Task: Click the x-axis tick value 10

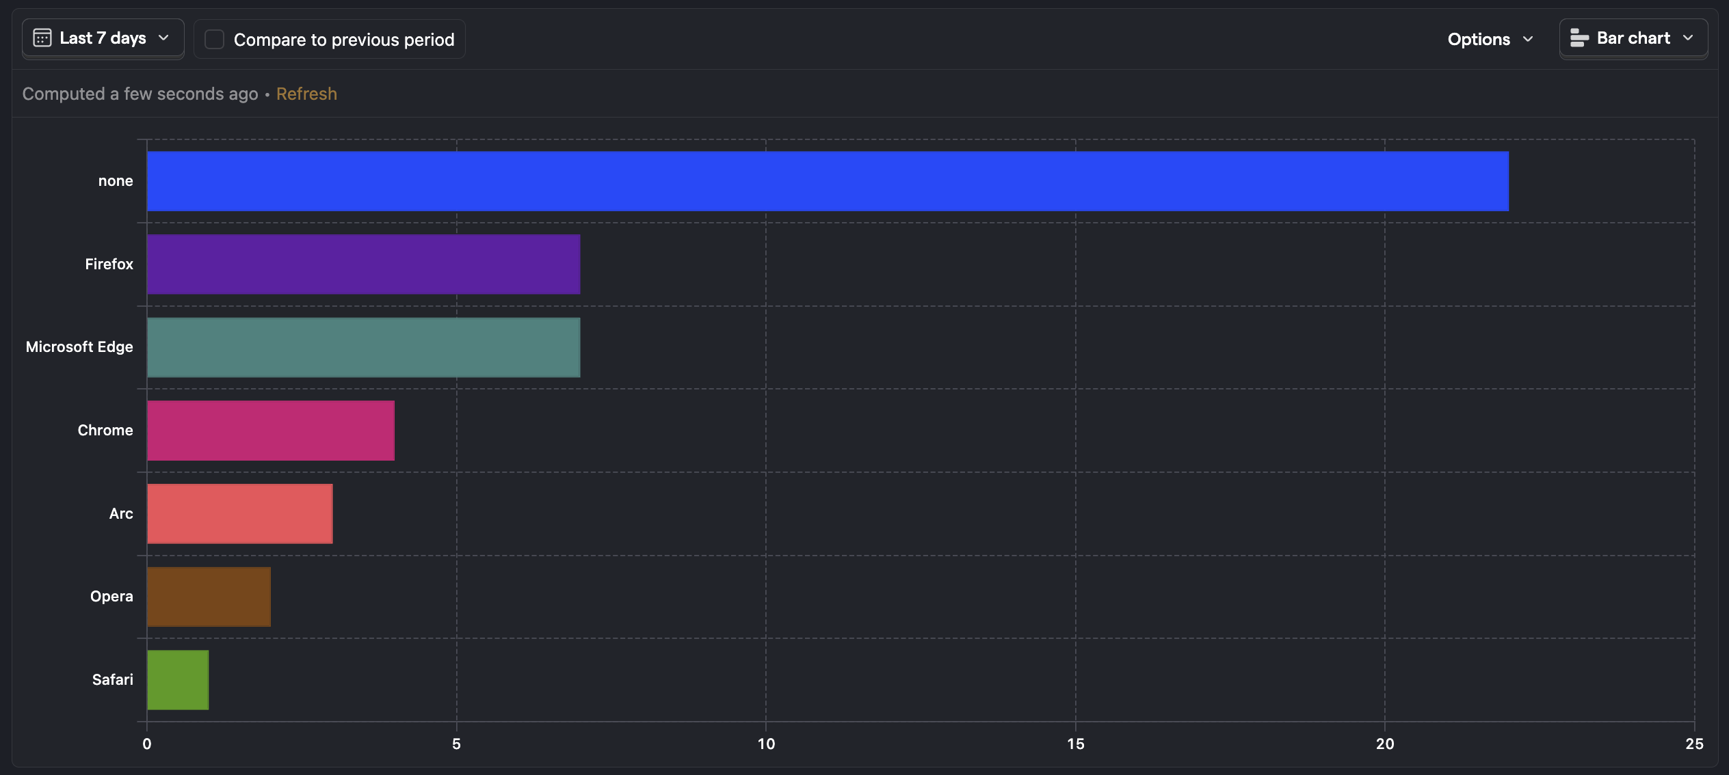Action: point(766,744)
